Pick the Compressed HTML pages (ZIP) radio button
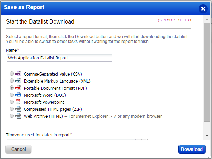The height and width of the screenshot is (159, 212). tap(12, 109)
